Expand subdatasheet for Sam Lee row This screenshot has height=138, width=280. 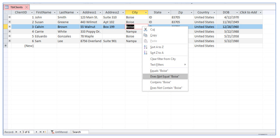[10, 41]
